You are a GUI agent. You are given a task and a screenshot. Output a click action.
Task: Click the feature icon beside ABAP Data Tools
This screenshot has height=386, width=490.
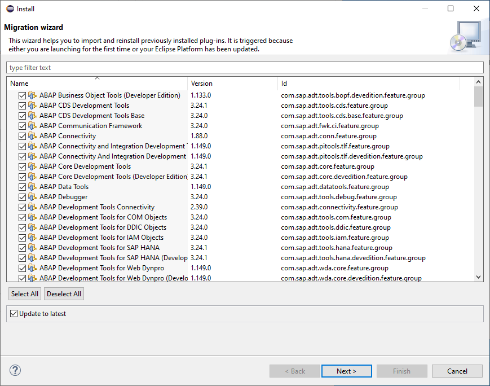point(32,187)
